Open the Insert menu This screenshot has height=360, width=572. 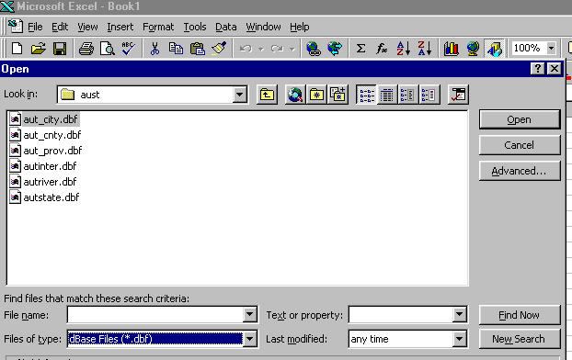120,27
